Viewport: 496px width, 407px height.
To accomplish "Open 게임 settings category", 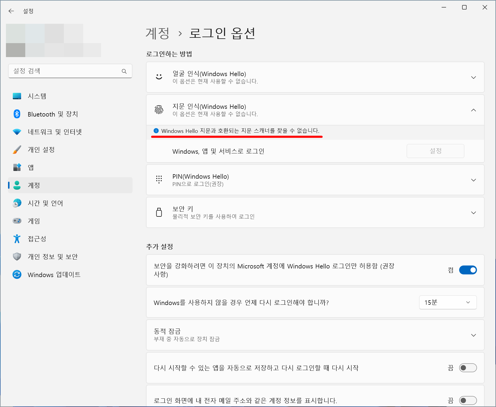I will [x=70, y=221].
